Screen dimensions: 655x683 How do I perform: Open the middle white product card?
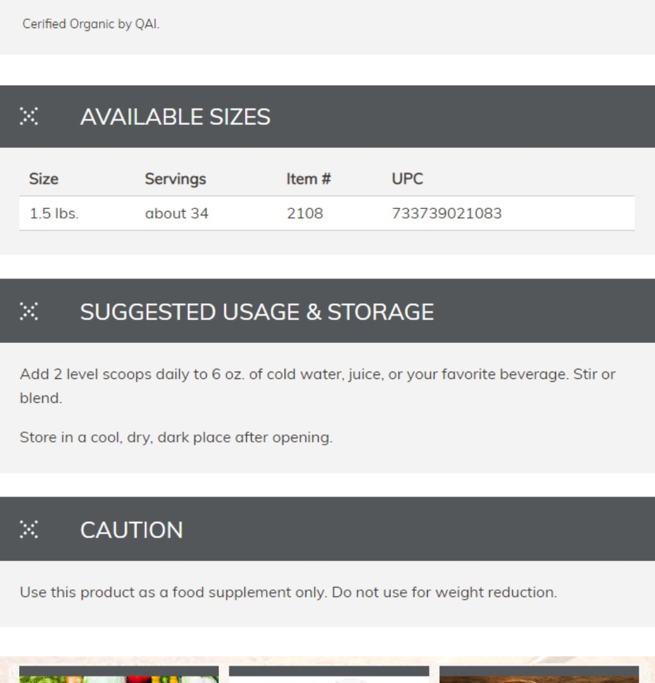click(x=329, y=674)
